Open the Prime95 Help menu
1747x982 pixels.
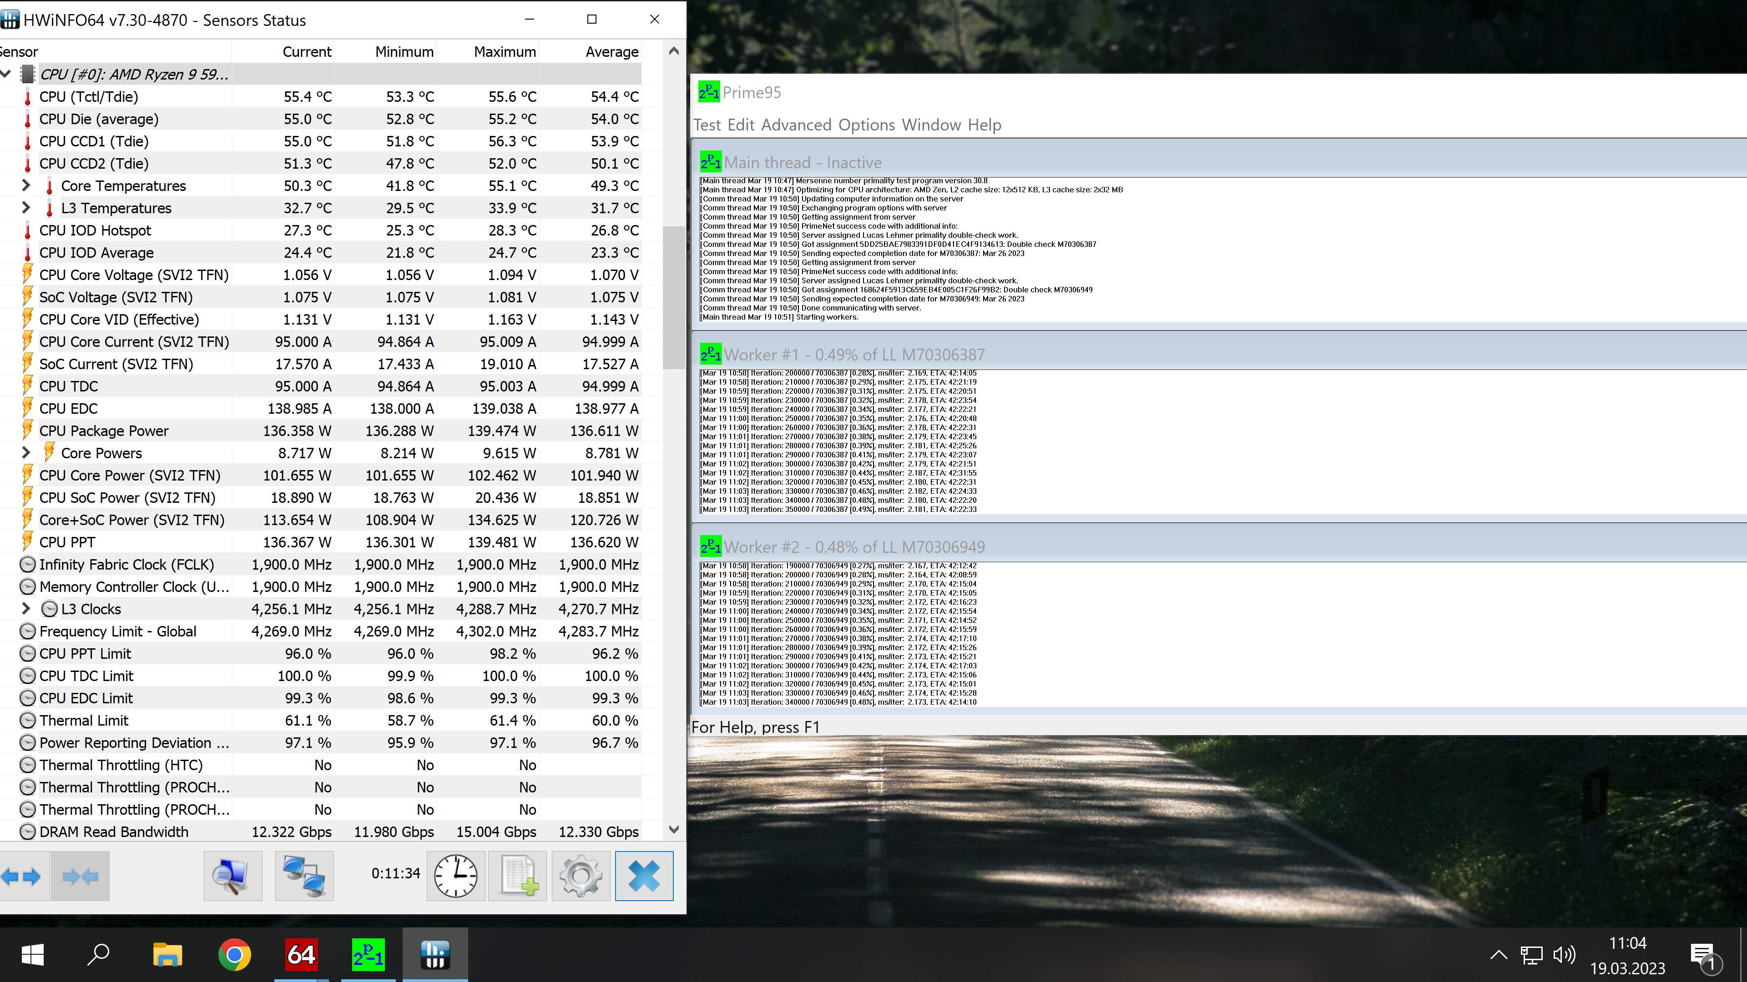(x=985, y=125)
